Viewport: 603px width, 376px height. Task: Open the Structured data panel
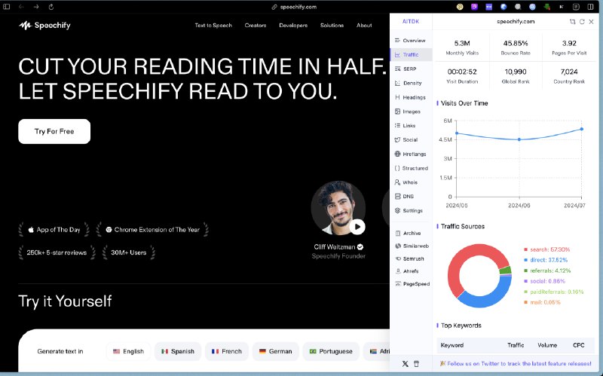point(411,168)
